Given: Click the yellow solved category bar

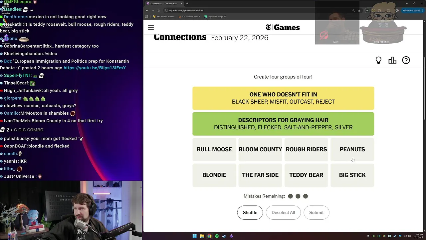Looking at the screenshot, I should tap(283, 98).
